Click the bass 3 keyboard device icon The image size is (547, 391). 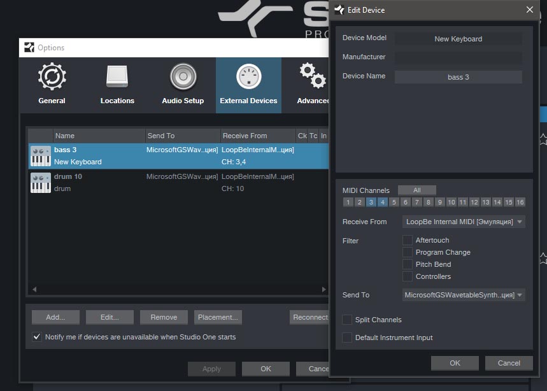[41, 156]
